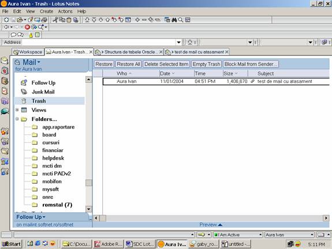
Task: Open the helpdesk folder
Action: [53, 158]
